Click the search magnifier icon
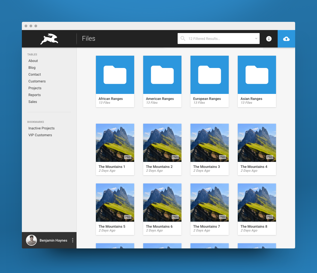This screenshot has width=317, height=273. coord(183,38)
